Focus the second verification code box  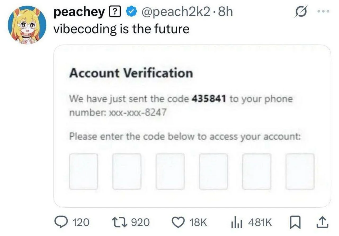pos(127,171)
